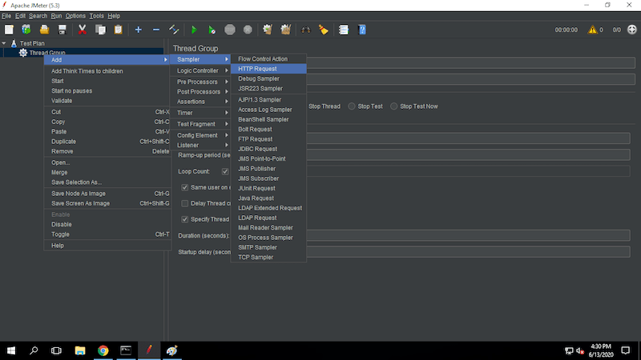Toggle Delay Thread creation checkbox

pos(185,203)
